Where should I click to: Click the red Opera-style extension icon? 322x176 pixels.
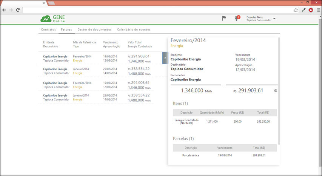(x=311, y=10)
